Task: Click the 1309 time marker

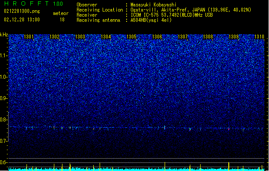Action: 234,37
